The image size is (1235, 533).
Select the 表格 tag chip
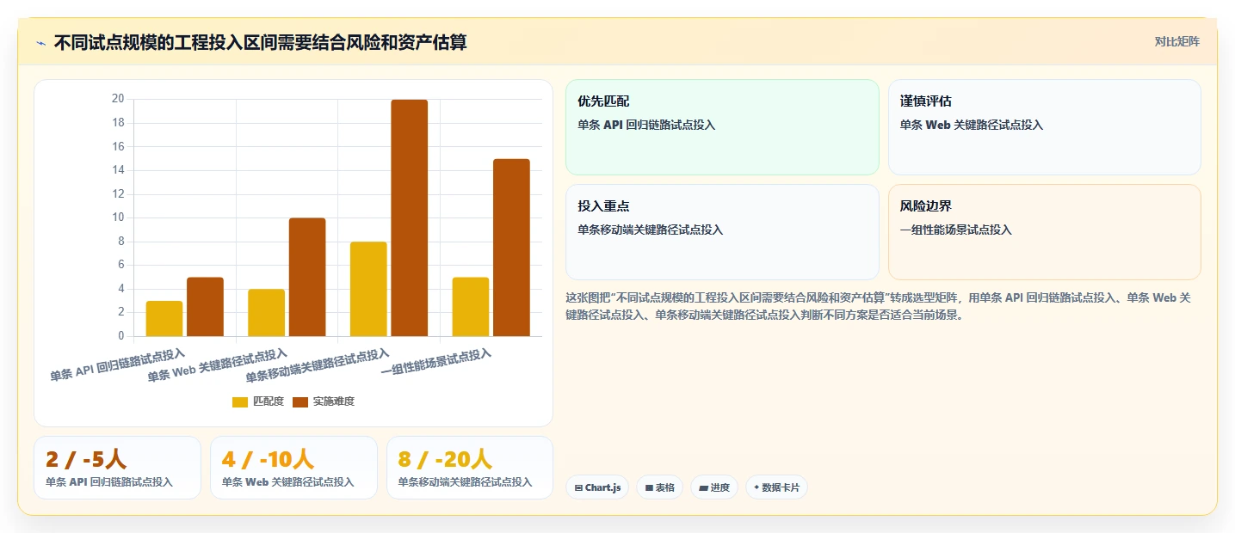click(659, 487)
